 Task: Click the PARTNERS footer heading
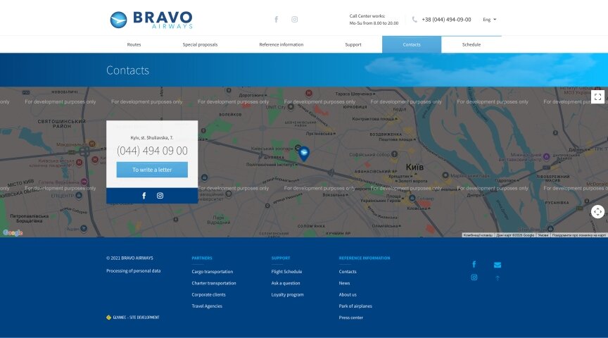tap(202, 258)
